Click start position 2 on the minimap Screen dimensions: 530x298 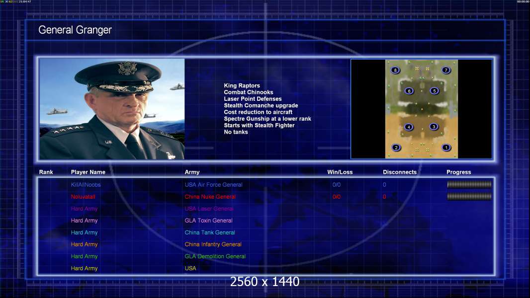(396, 148)
